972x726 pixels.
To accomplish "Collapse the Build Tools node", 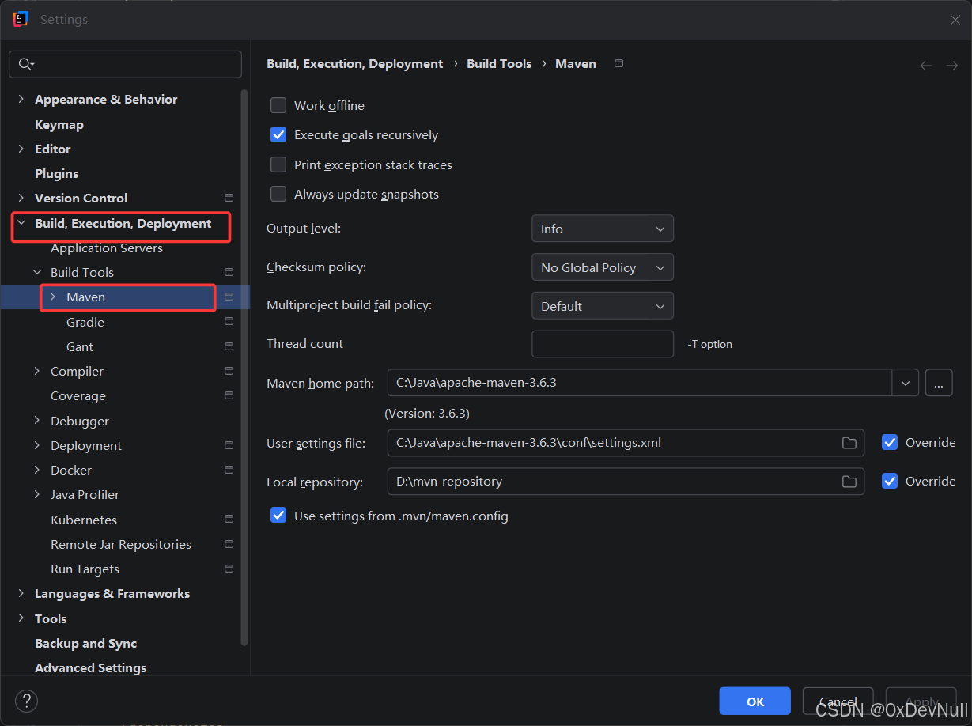I will click(x=37, y=272).
